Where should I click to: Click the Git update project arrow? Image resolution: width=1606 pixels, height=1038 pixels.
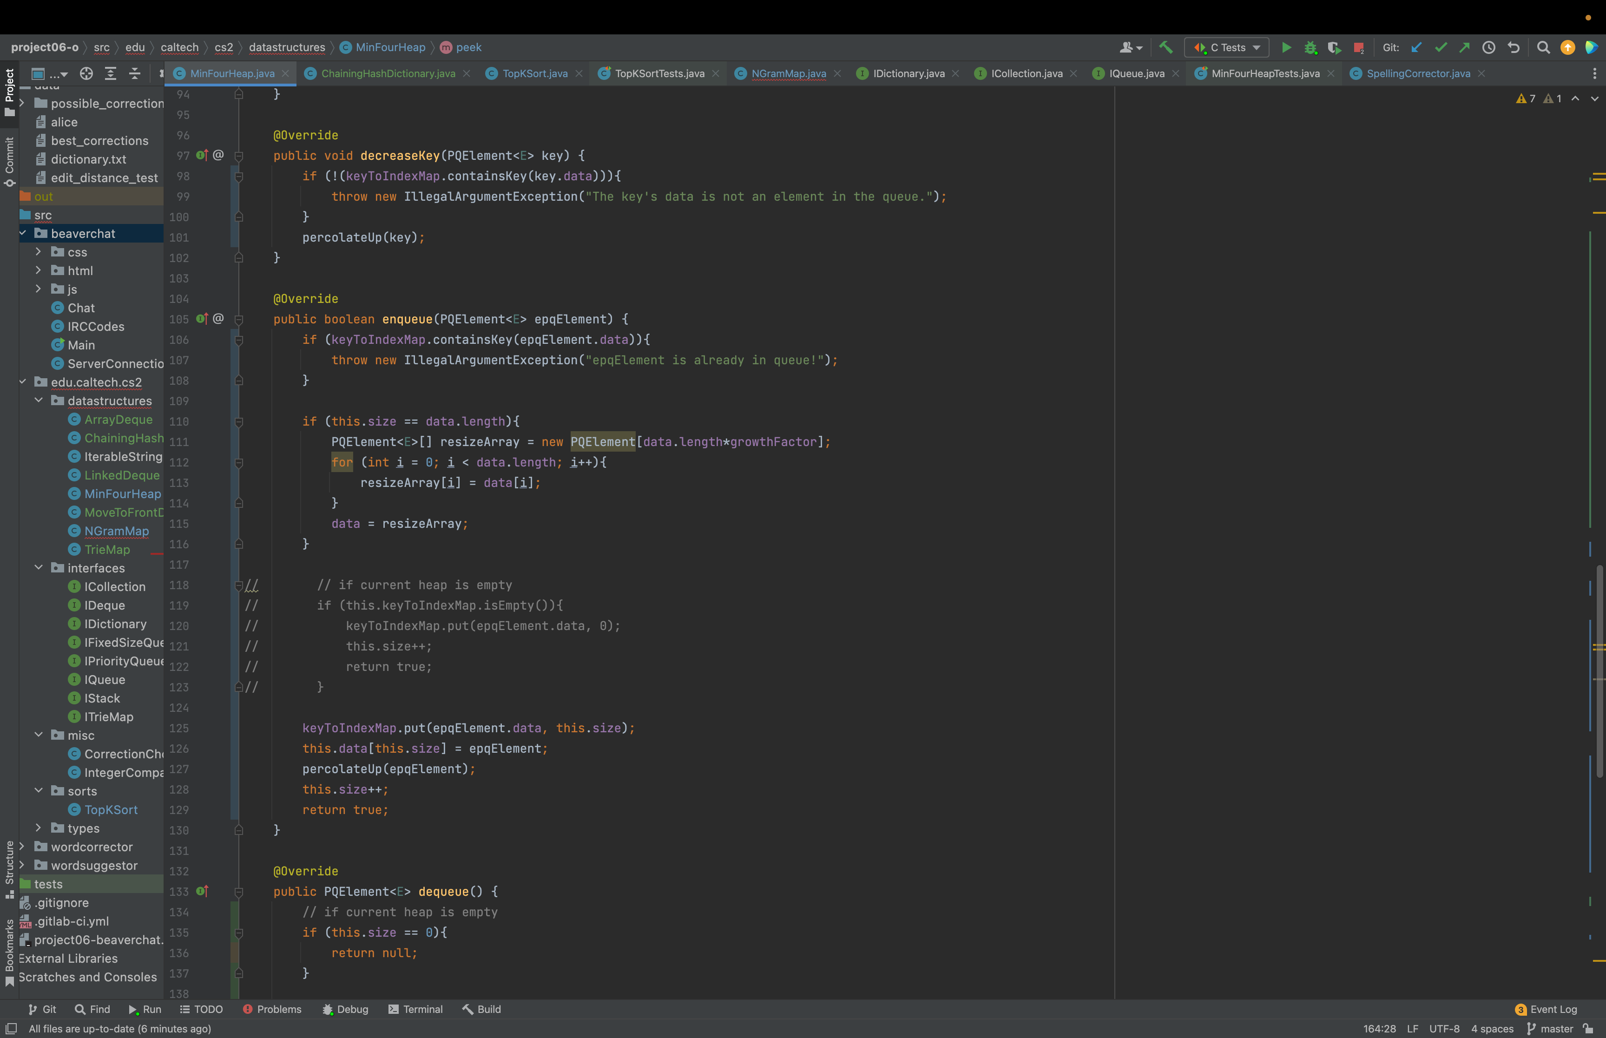click(1416, 48)
